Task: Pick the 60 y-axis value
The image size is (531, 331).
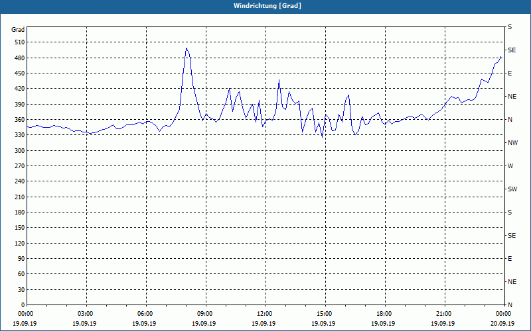Action: pos(21,274)
